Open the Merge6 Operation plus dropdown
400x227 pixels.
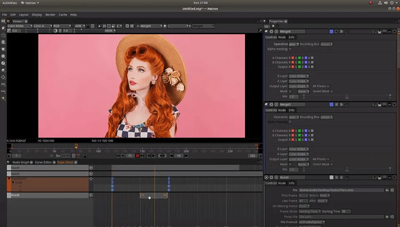coord(294,44)
